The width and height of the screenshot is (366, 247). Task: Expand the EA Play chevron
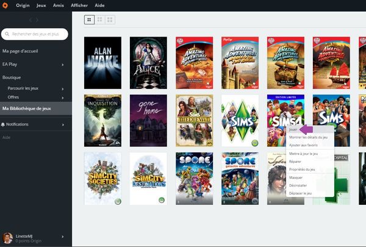pyautogui.click(x=63, y=65)
